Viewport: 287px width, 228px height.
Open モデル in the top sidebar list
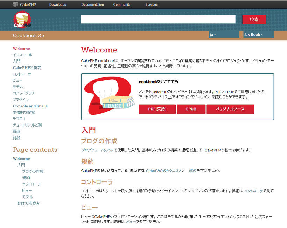18,87
